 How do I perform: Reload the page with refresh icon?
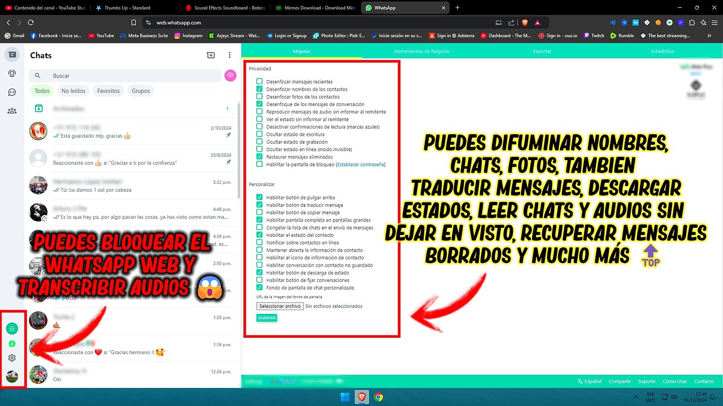click(31, 23)
